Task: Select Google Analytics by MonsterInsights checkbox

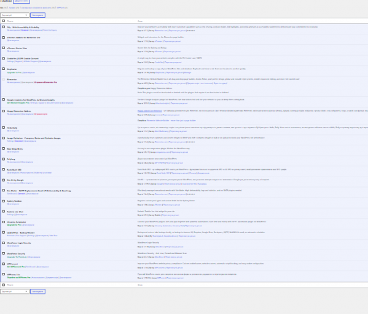Action: coord(4,99)
